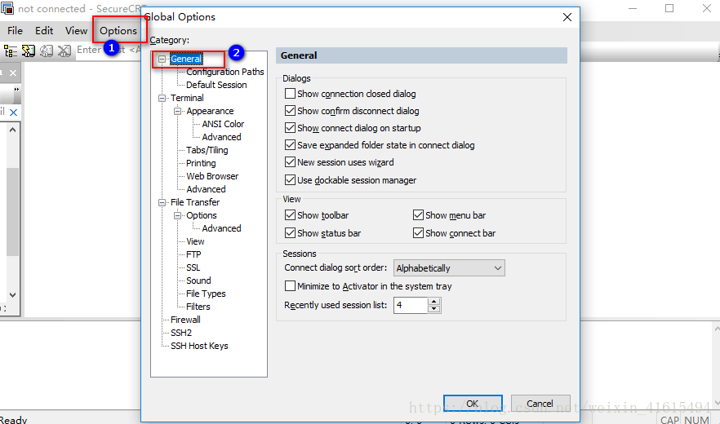Select Advanced under File Transfer Options
This screenshot has height=424, width=720.
pos(221,228)
